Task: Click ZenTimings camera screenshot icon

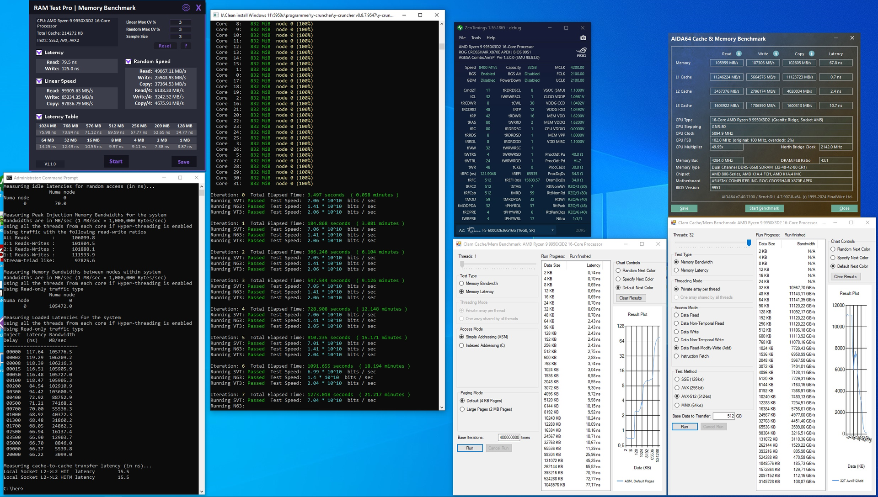Action: (x=583, y=38)
